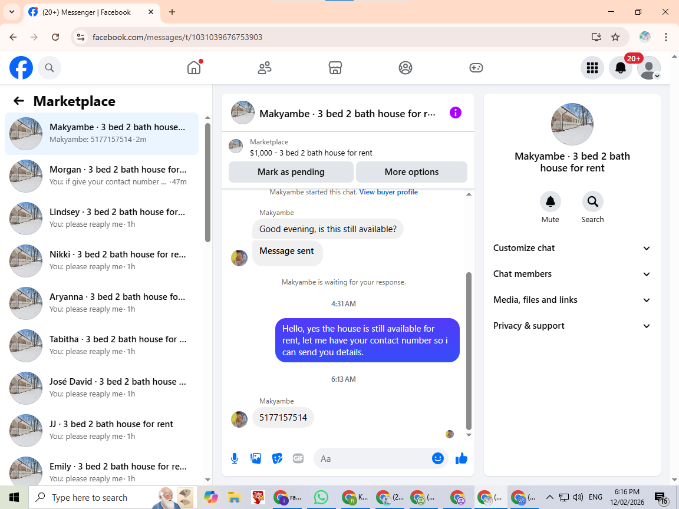The image size is (679, 509).
Task: Open the Emily conversation
Action: (102, 470)
